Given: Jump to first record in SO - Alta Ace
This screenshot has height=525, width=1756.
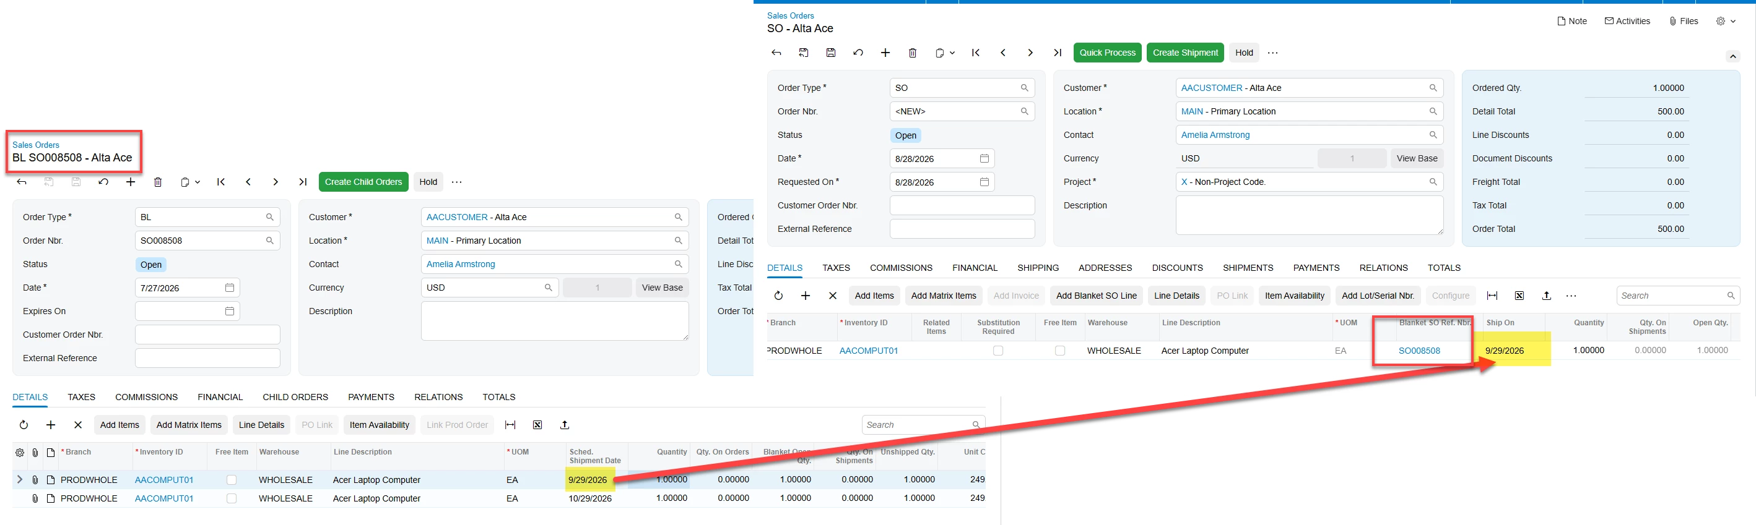Looking at the screenshot, I should point(975,53).
